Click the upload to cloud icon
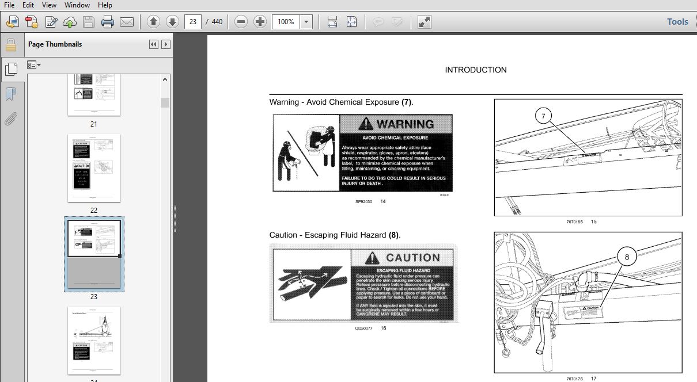Image resolution: width=697 pixels, height=382 pixels. (x=70, y=22)
